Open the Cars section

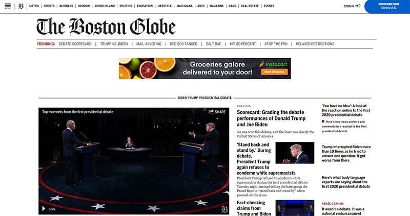tap(232, 6)
